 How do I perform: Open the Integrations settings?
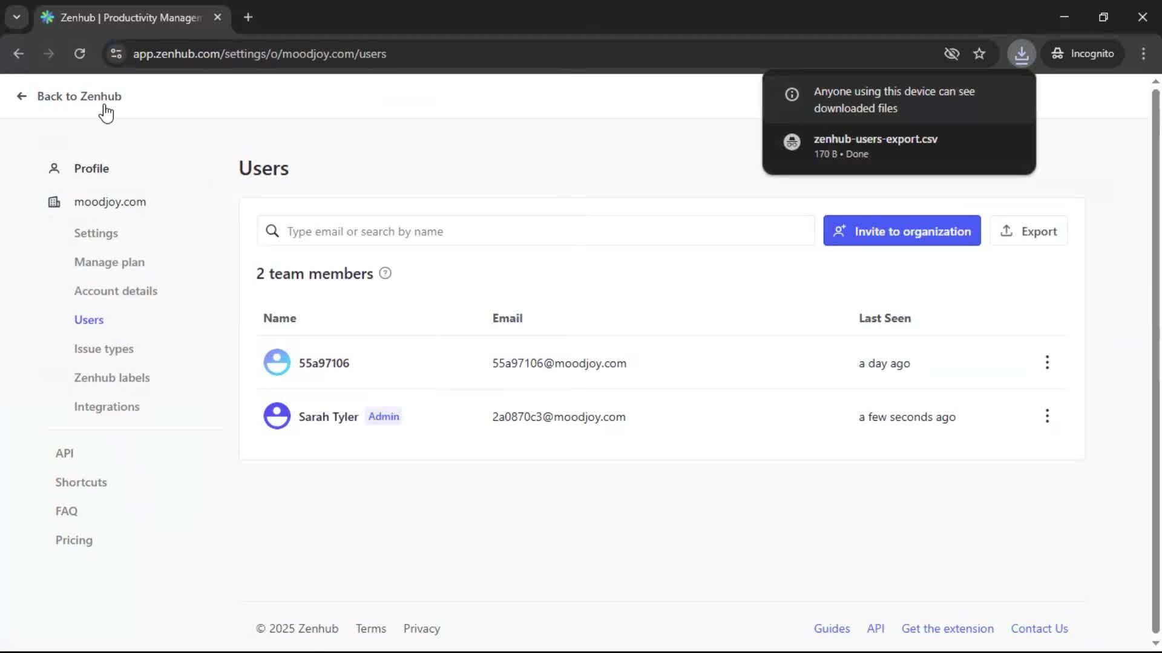[107, 407]
